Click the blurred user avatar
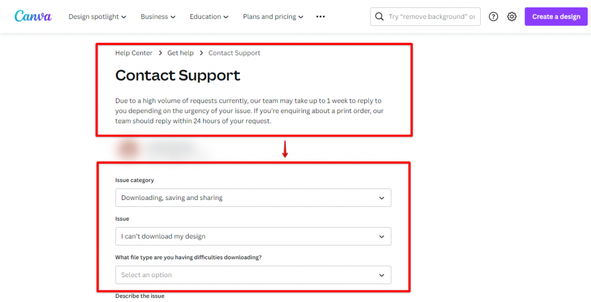Screen dimensions: 591x302 tap(128, 150)
